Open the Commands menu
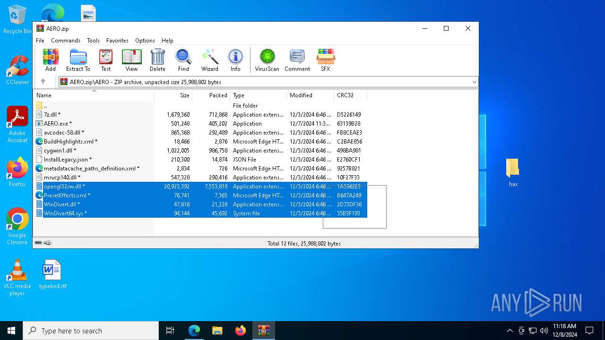 66,41
